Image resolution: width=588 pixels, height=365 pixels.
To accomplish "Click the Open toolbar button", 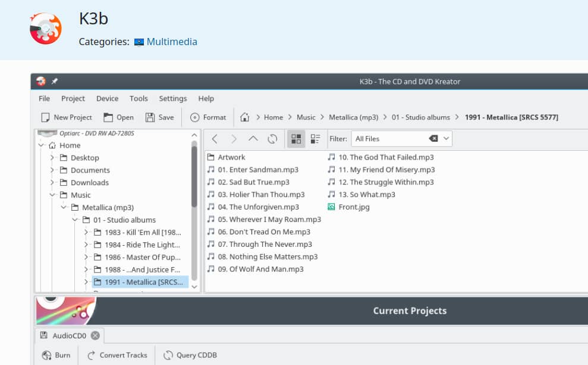I will pyautogui.click(x=118, y=118).
